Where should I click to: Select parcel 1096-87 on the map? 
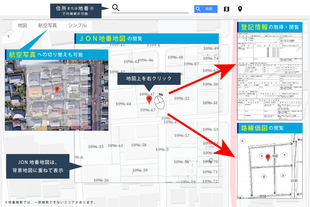click(x=191, y=64)
